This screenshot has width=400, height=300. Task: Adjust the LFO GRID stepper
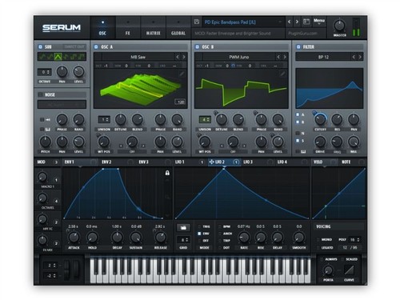point(183,240)
